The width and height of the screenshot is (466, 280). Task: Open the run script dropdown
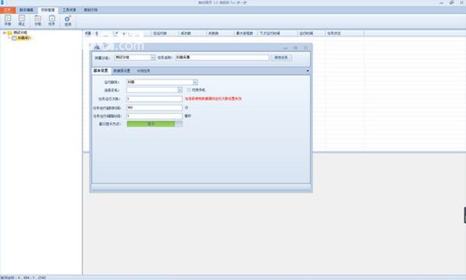(195, 82)
